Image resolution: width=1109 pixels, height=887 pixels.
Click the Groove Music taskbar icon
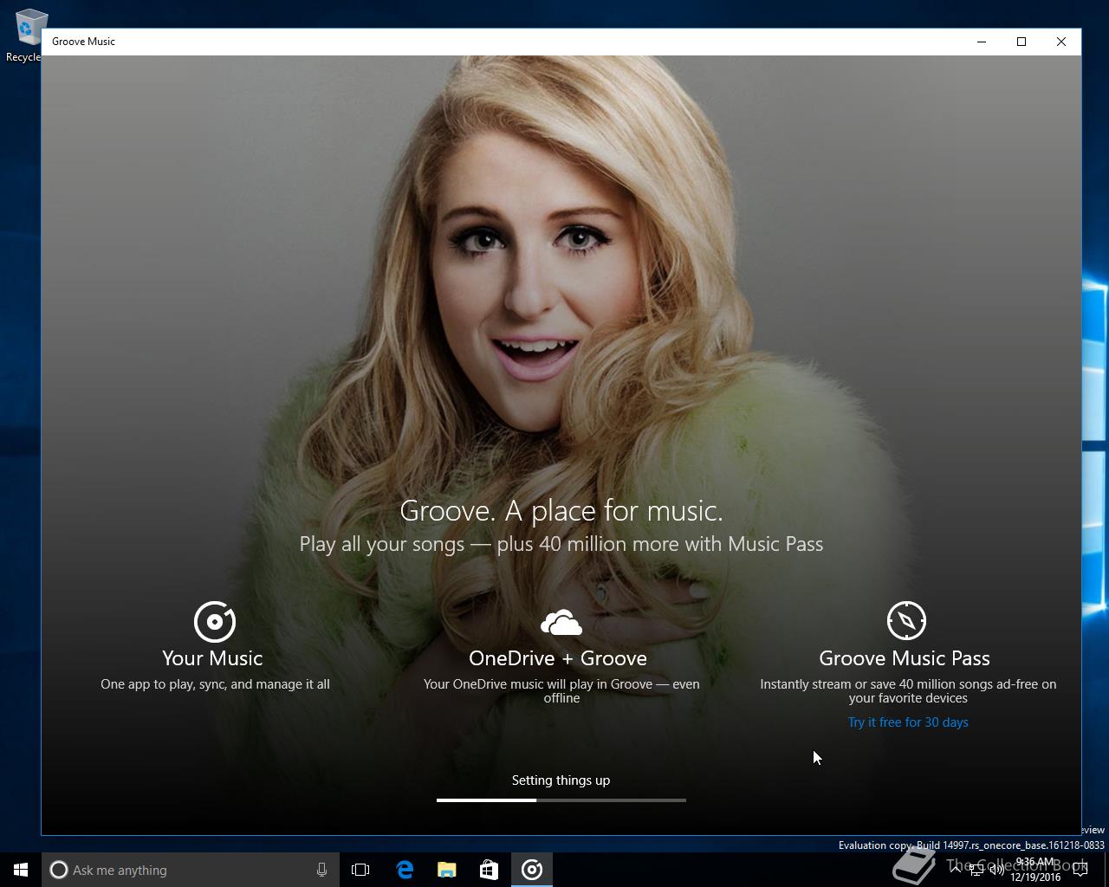532,870
